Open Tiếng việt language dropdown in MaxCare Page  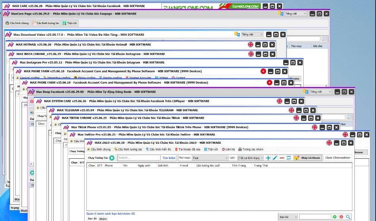tap(296, 13)
